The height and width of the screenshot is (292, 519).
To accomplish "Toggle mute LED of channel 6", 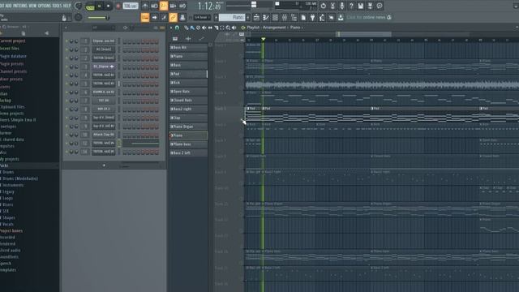I will click(x=66, y=92).
